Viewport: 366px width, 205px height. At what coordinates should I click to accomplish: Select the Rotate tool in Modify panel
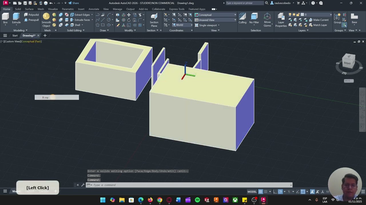coord(129,20)
